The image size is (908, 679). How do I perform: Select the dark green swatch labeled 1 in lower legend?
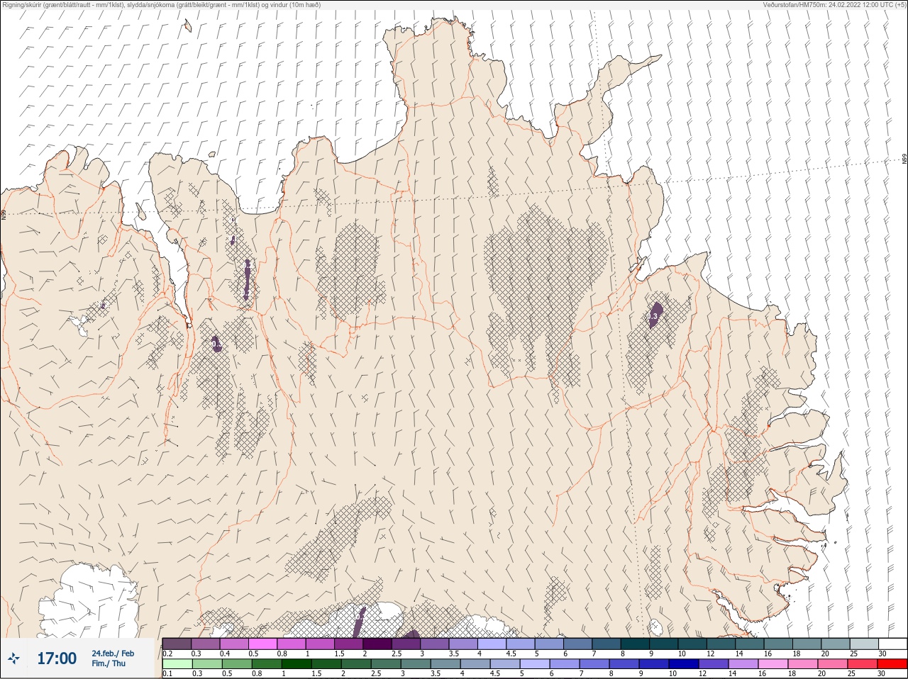coord(297,664)
